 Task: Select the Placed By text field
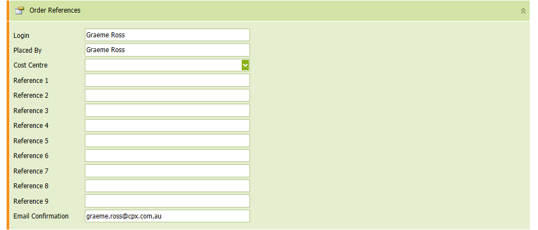pos(167,50)
